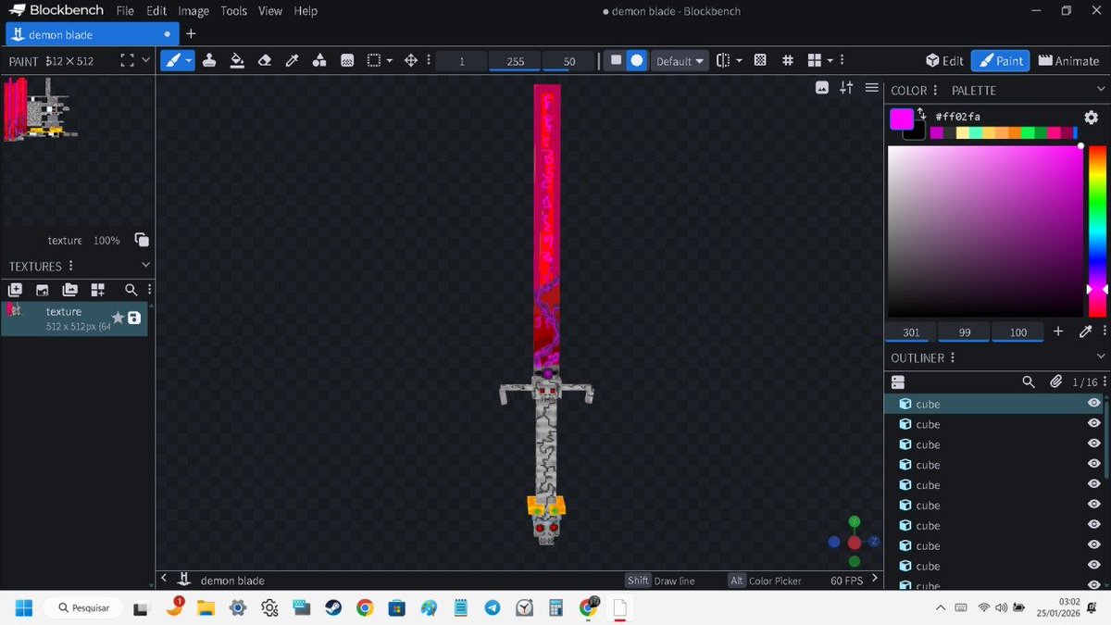Hide the fourth cube in outliner
The width and height of the screenshot is (1111, 625).
click(x=1093, y=465)
